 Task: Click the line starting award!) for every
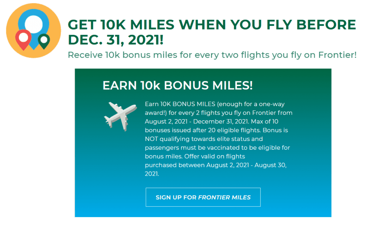click(218, 113)
